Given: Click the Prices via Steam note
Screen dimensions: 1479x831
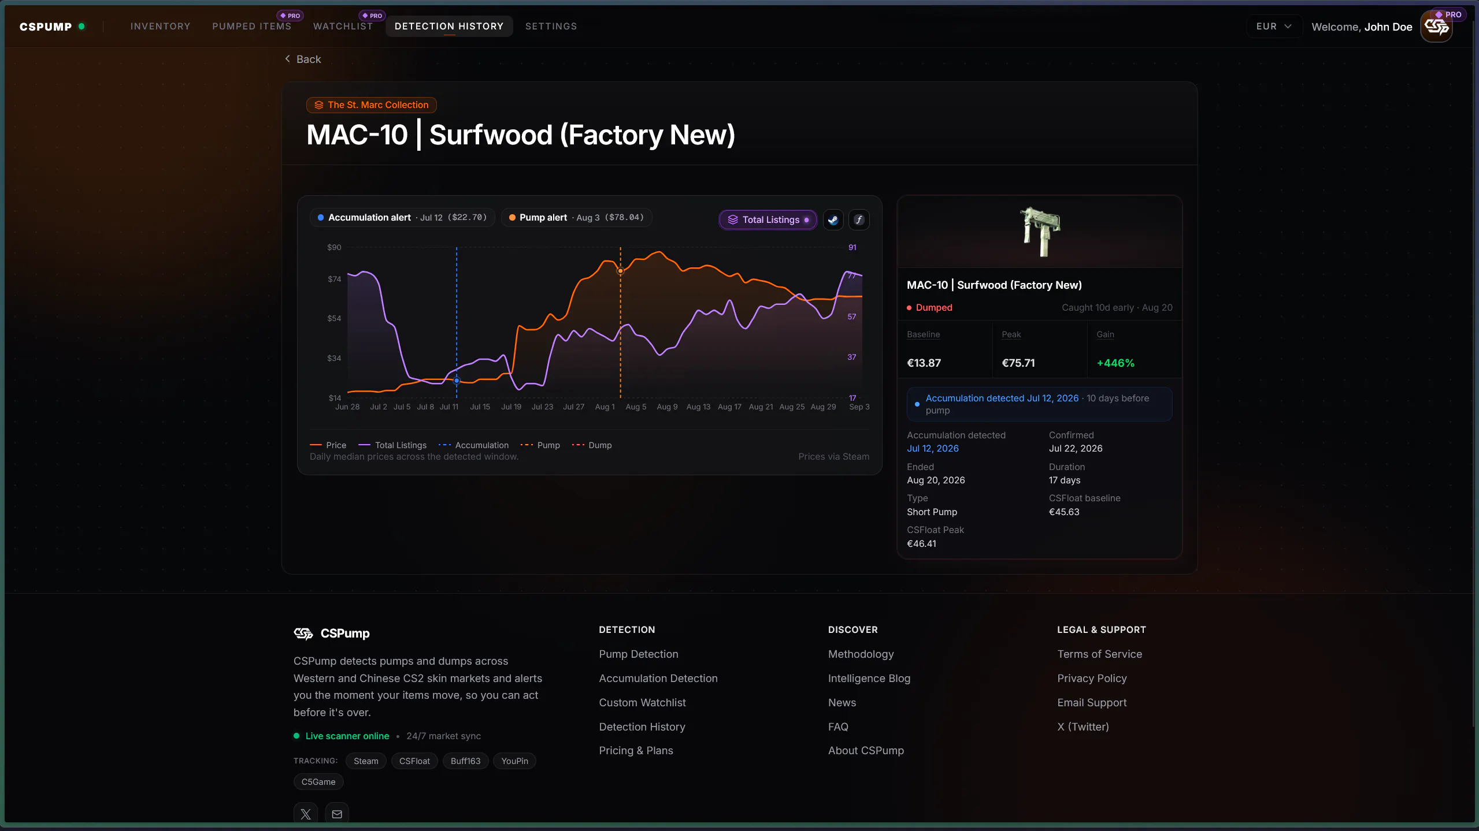Looking at the screenshot, I should tap(833, 456).
